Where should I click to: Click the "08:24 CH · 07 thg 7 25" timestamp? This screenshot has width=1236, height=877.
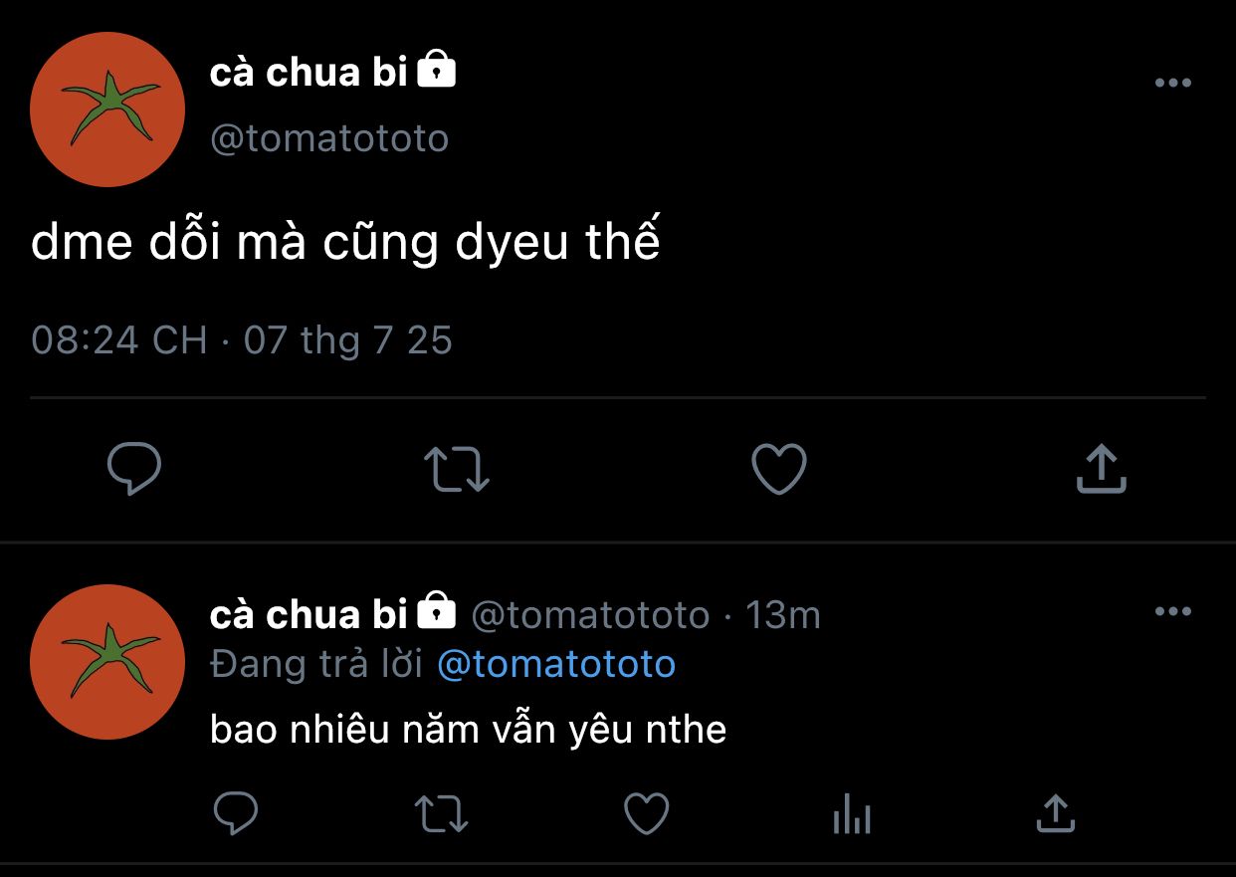(x=242, y=340)
